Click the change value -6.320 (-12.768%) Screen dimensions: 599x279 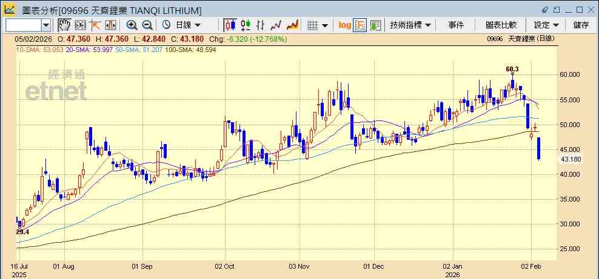[256, 39]
